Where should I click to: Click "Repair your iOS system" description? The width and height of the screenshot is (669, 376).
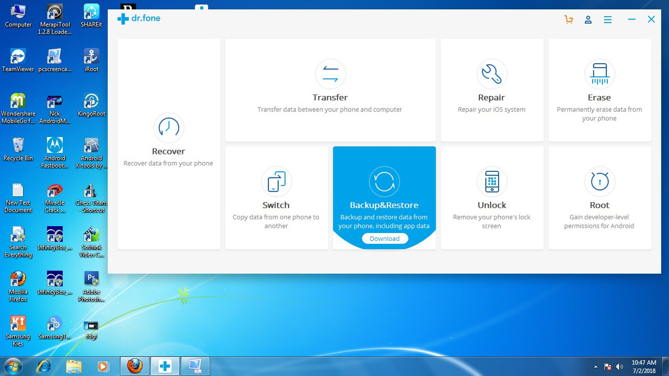click(492, 110)
